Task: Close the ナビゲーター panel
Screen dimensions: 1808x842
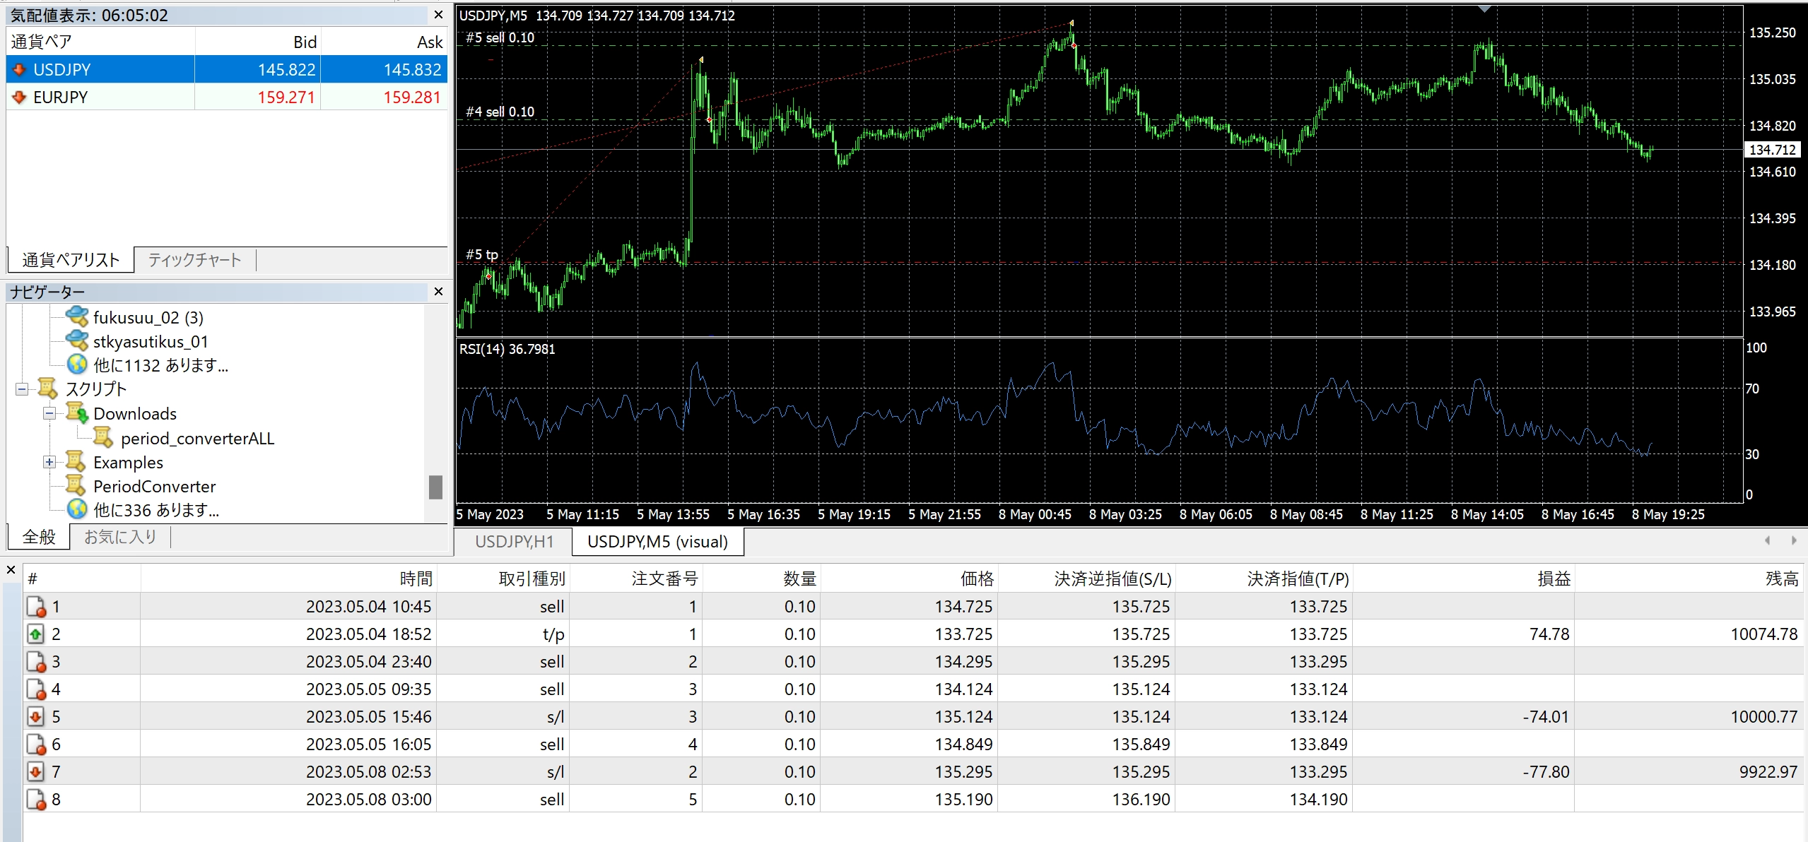Action: 438,292
